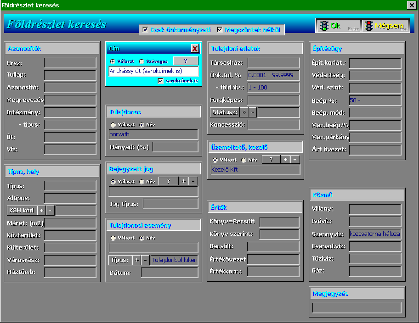Click the Kezelő Kft operator field

coord(255,170)
